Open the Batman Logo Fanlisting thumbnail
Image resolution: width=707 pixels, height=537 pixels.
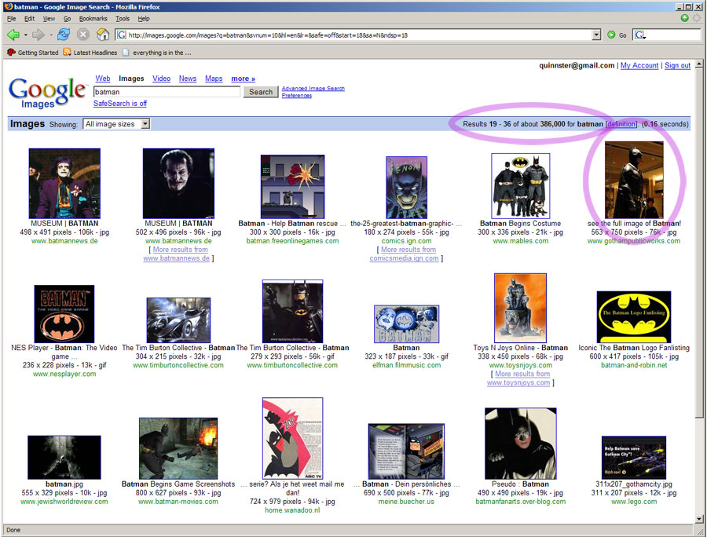pyautogui.click(x=634, y=317)
